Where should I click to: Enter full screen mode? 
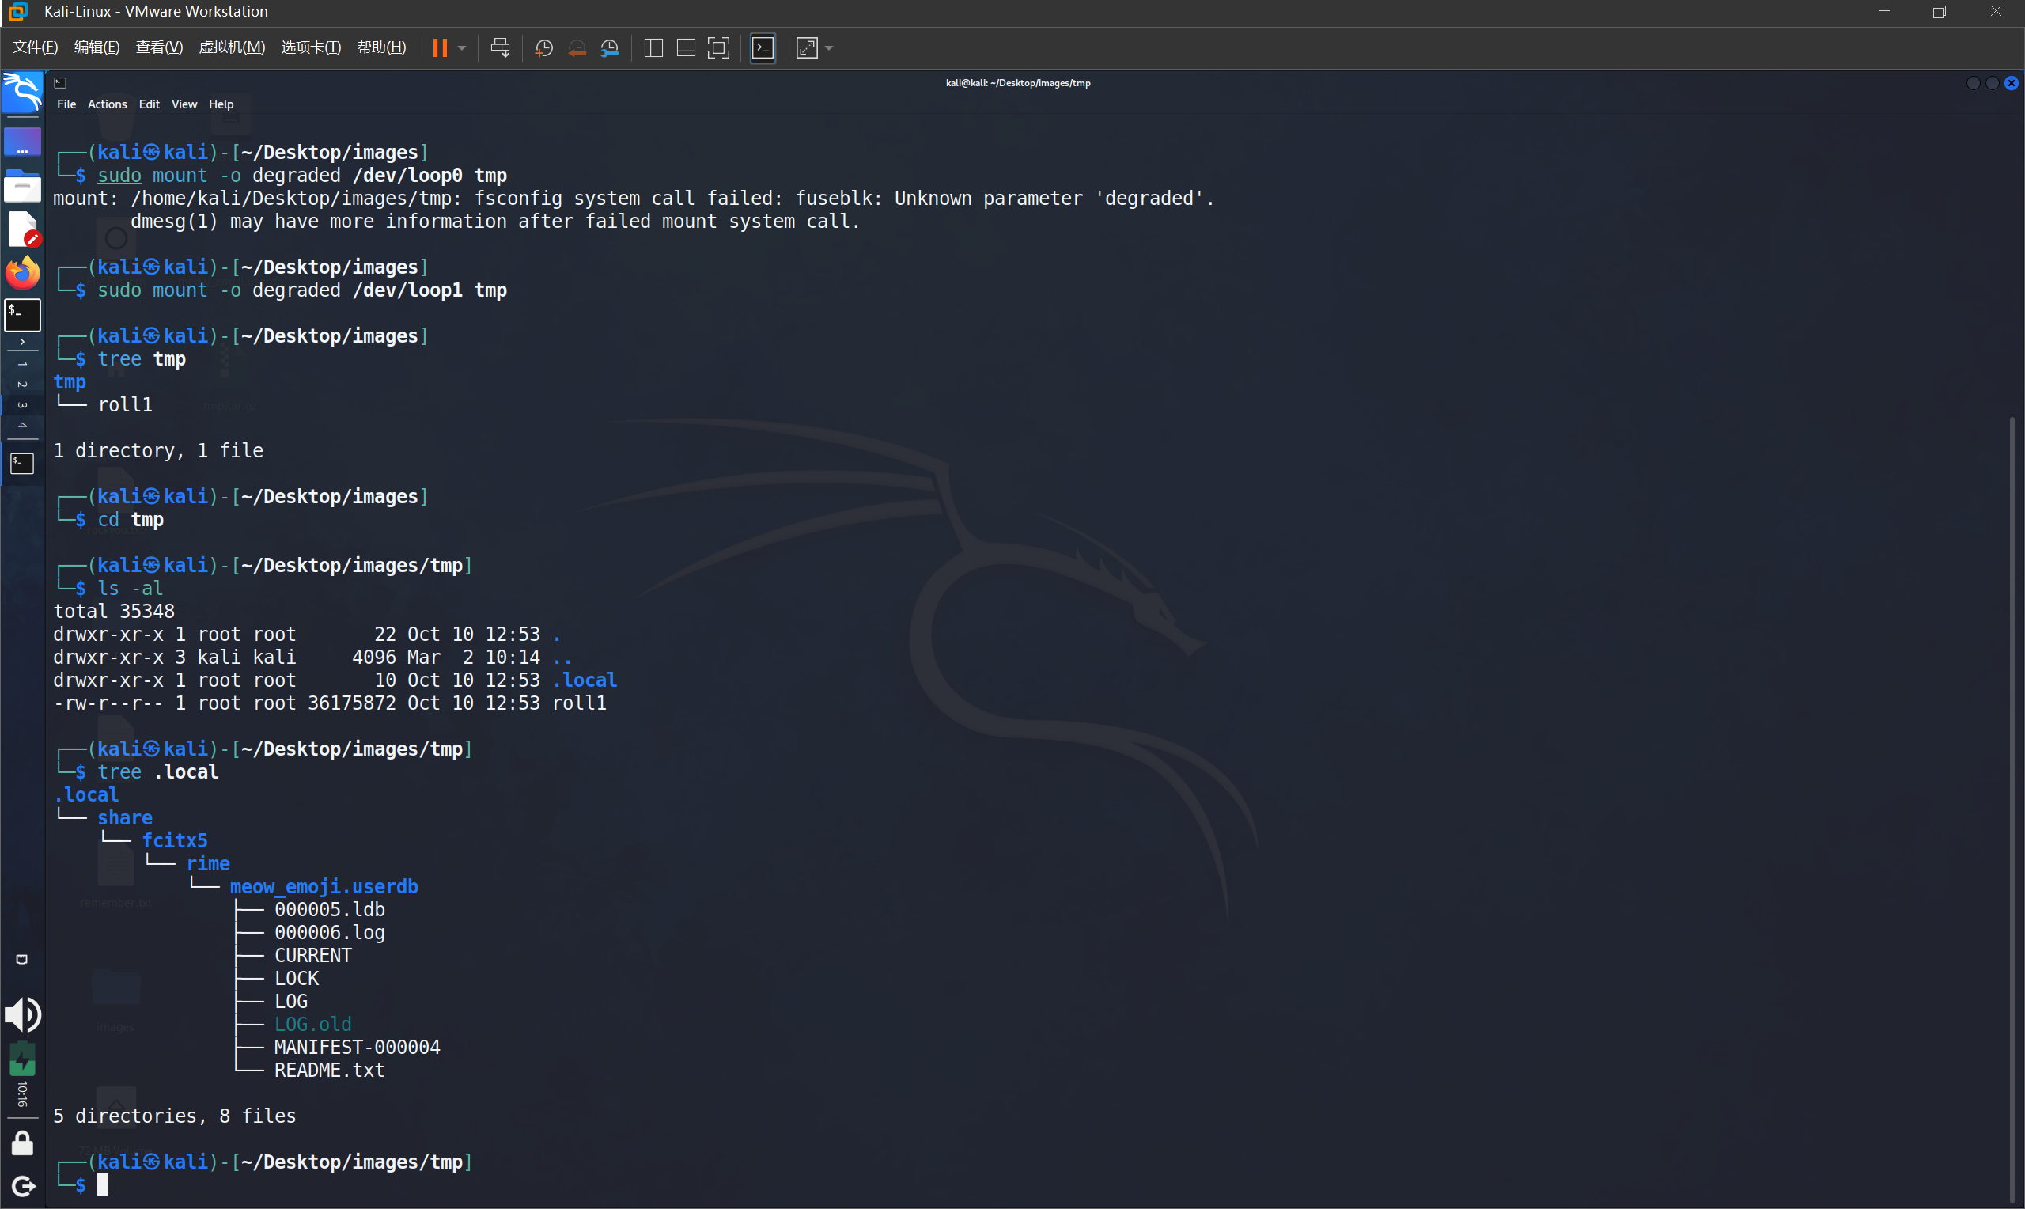click(718, 48)
